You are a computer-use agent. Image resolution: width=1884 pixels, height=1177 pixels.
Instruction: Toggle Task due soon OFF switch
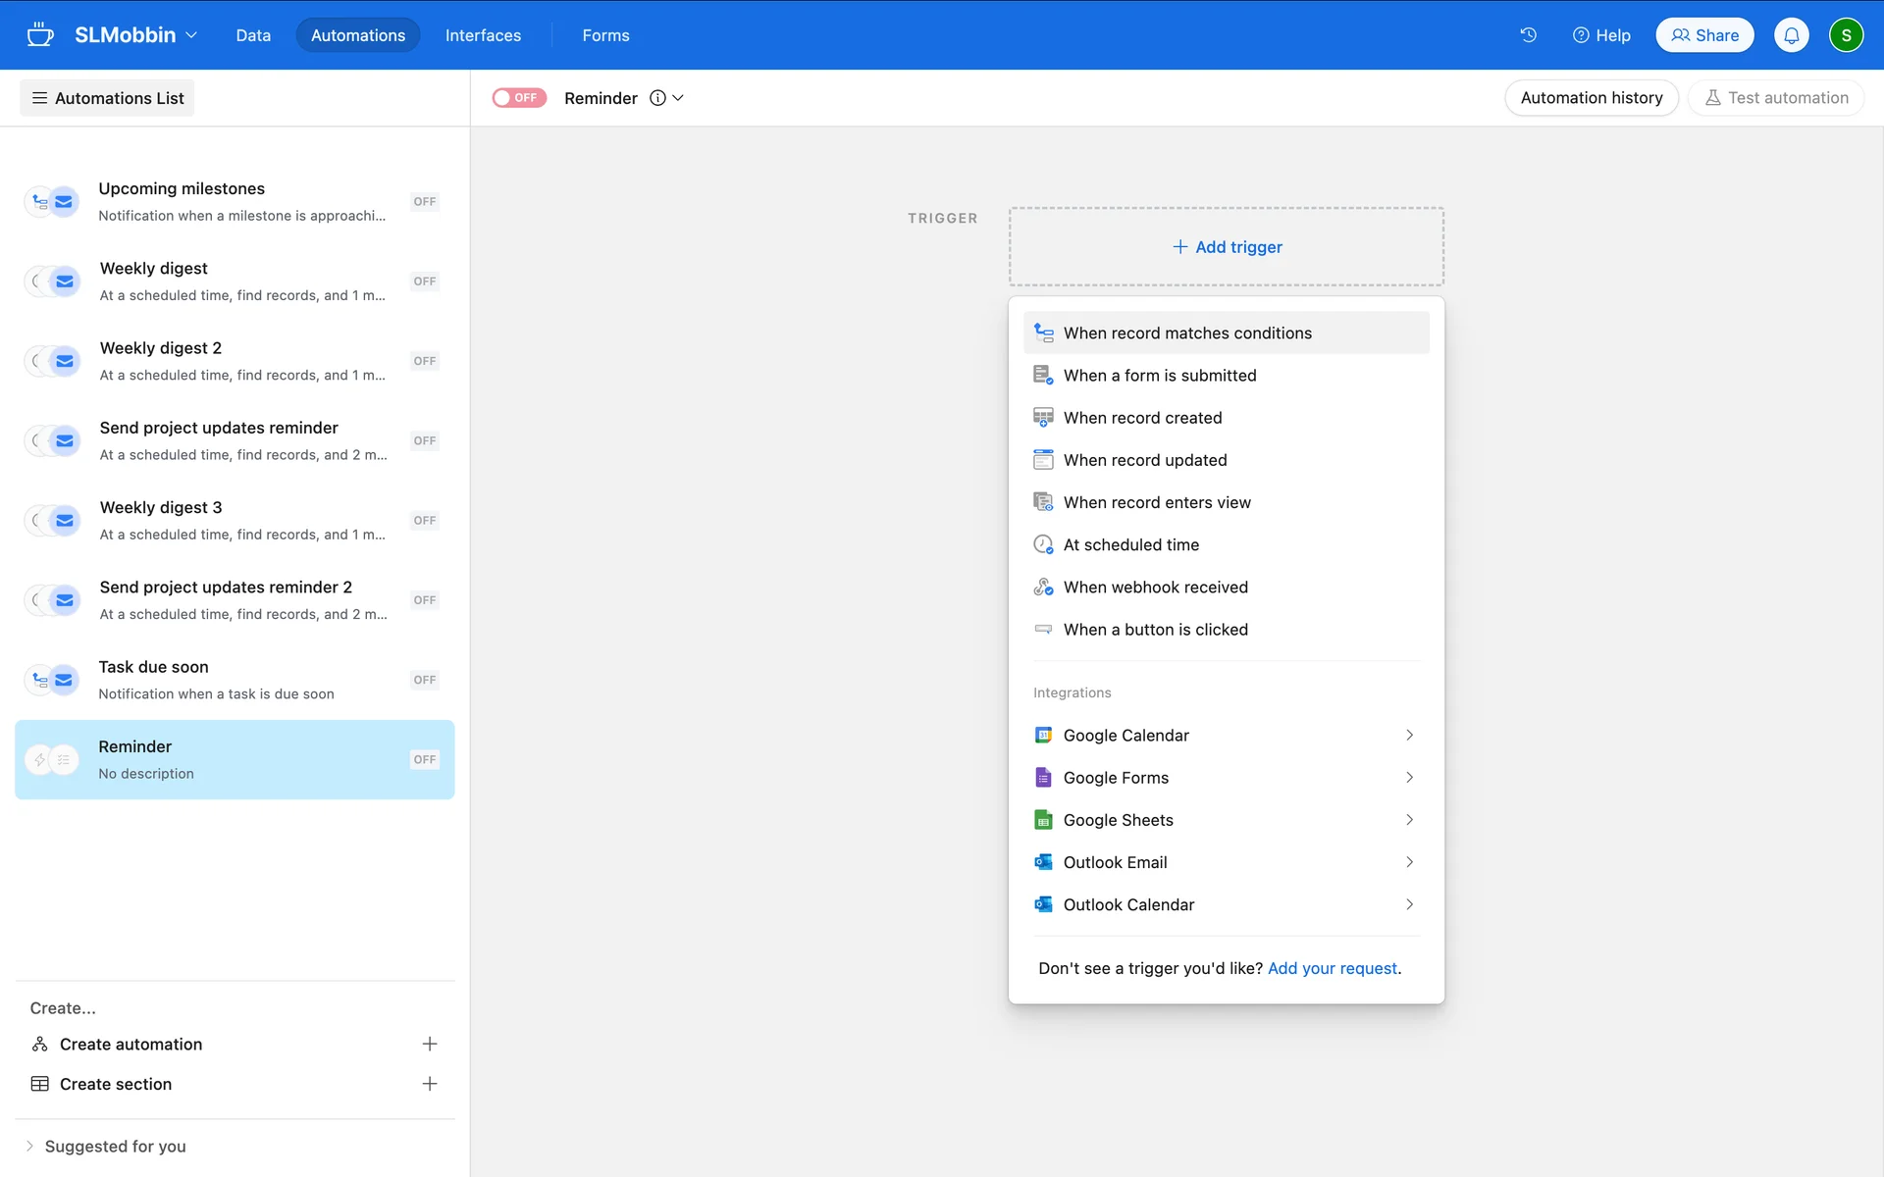point(424,680)
